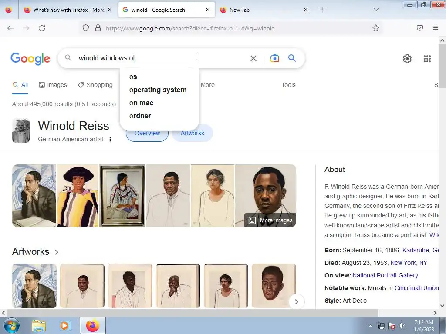Search by image with camera icon
446x334 pixels.
click(274, 58)
